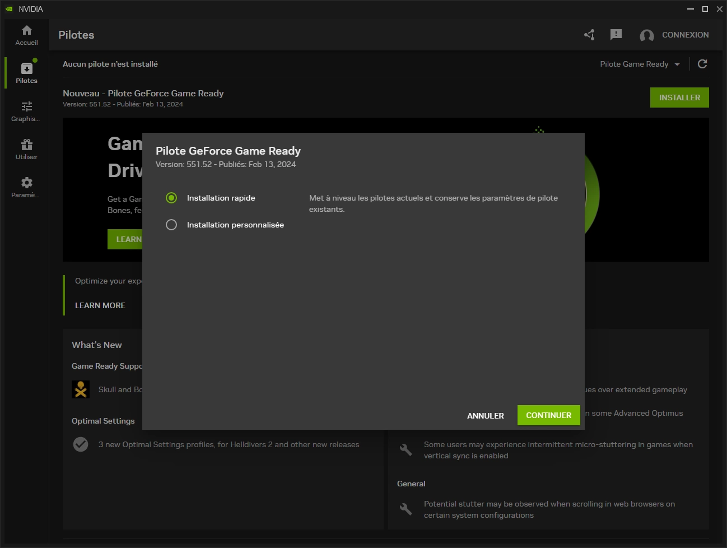Click wrench icon beside micro-stuttering issue
The width and height of the screenshot is (727, 548).
click(406, 449)
